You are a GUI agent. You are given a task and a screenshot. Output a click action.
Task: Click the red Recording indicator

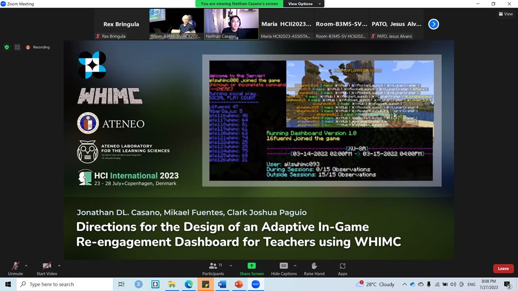click(x=38, y=47)
